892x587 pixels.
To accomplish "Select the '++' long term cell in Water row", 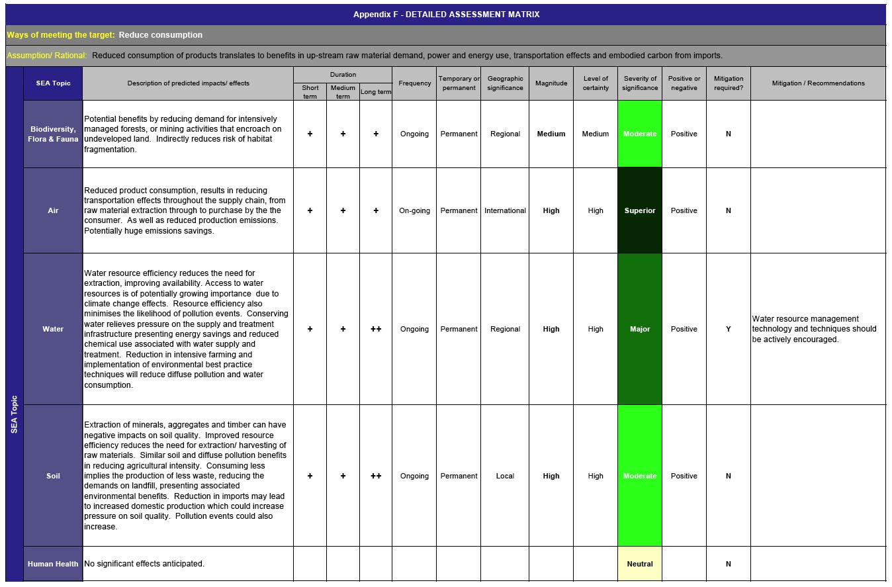I will click(x=376, y=329).
